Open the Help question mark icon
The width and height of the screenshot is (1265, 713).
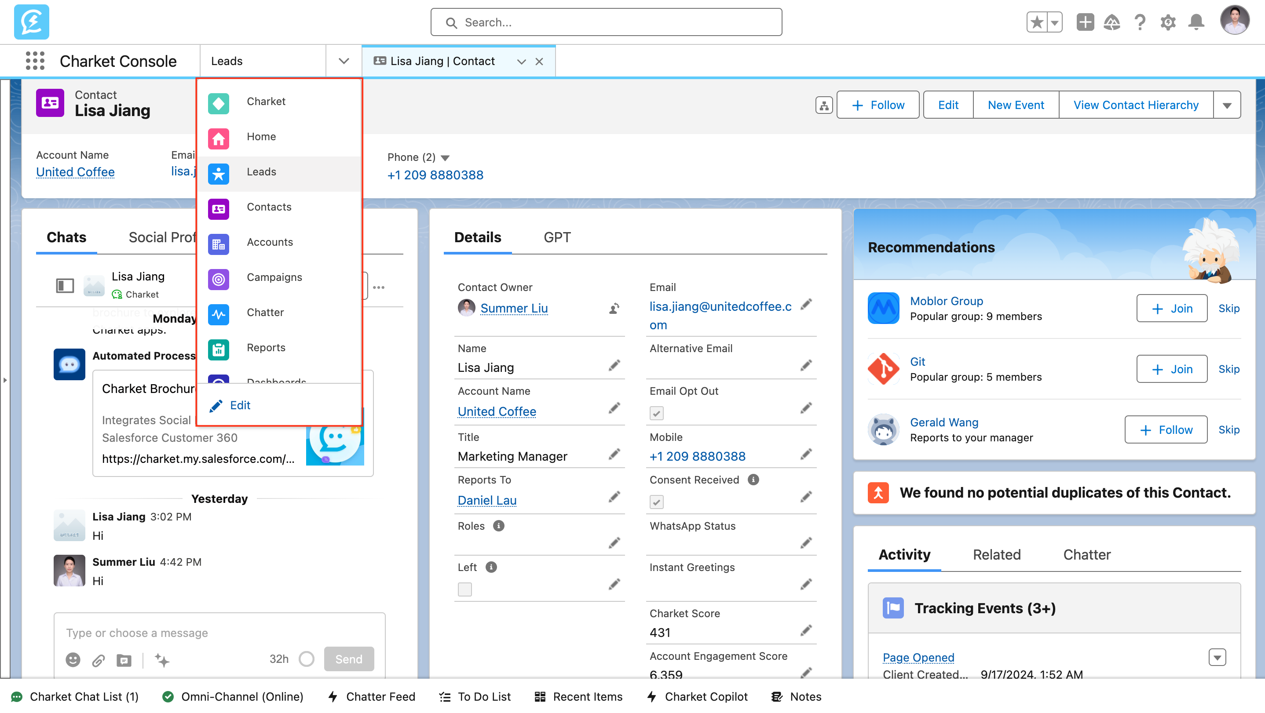[1140, 22]
